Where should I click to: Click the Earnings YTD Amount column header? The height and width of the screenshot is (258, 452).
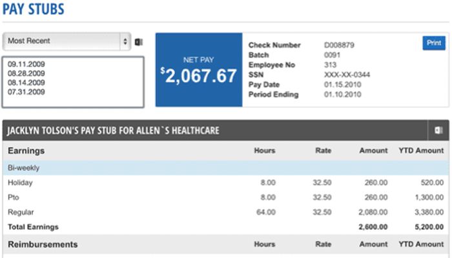421,151
